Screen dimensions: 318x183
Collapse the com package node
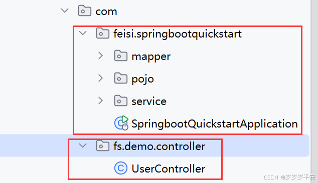(x=65, y=10)
